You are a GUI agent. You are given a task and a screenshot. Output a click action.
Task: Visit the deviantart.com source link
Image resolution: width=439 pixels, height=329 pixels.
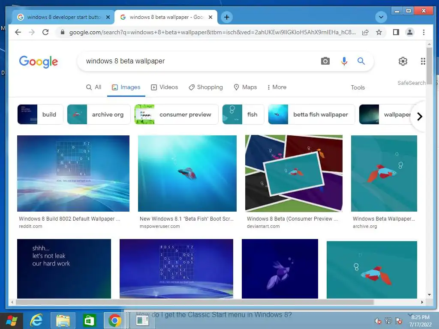pos(263,226)
